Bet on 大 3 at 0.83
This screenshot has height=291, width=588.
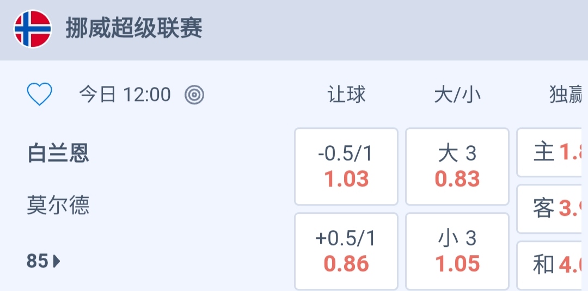point(457,166)
